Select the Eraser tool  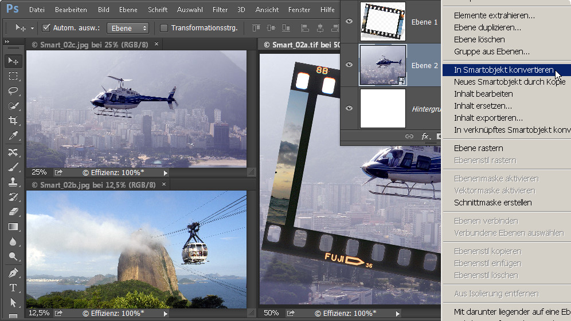click(13, 212)
